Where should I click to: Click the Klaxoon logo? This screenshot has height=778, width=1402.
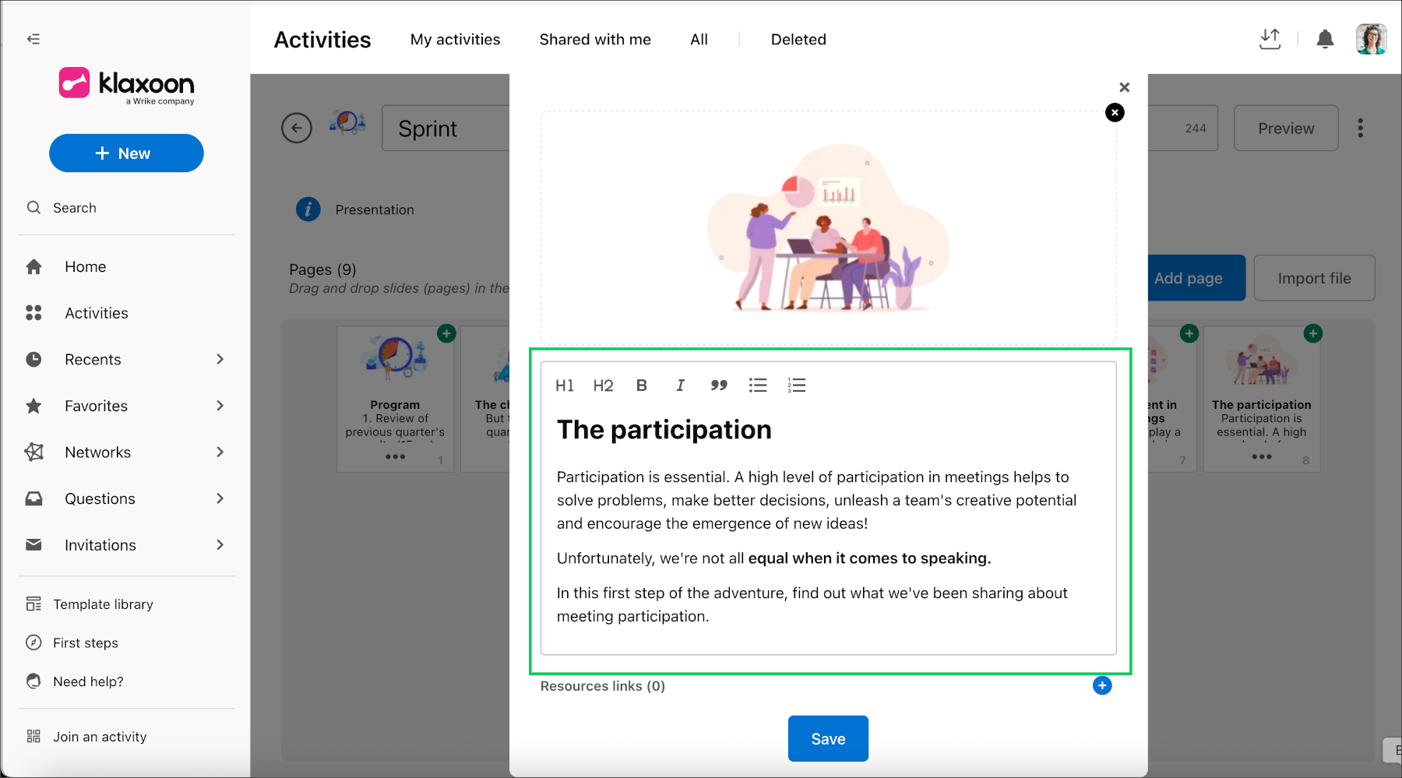coord(127,84)
